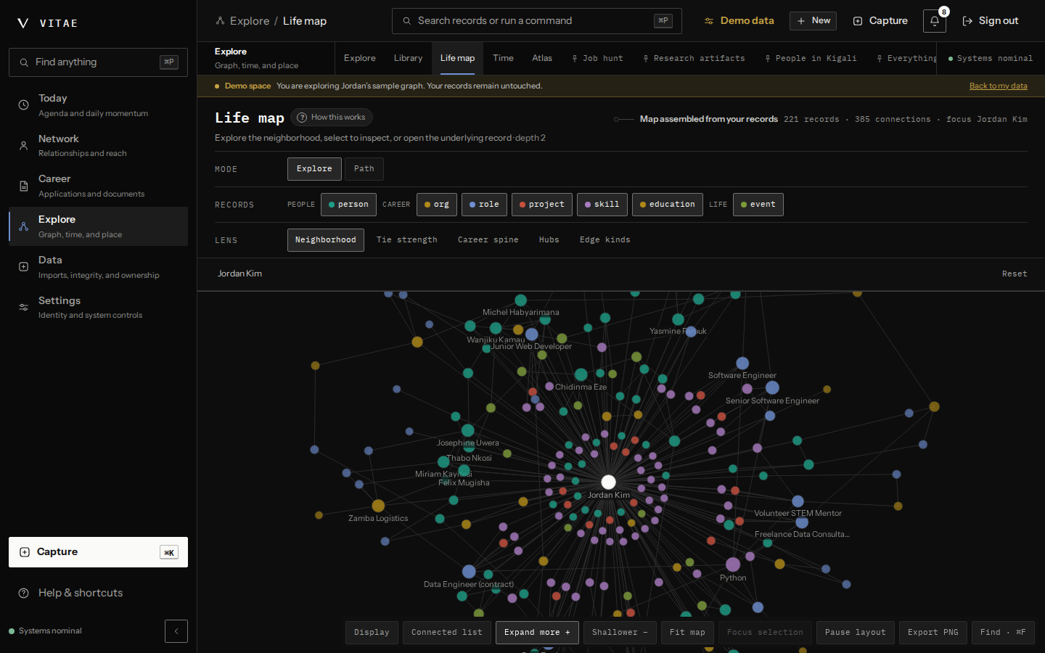This screenshot has width=1045, height=653.
Task: Click Reset in the focus bar
Action: pyautogui.click(x=1015, y=274)
